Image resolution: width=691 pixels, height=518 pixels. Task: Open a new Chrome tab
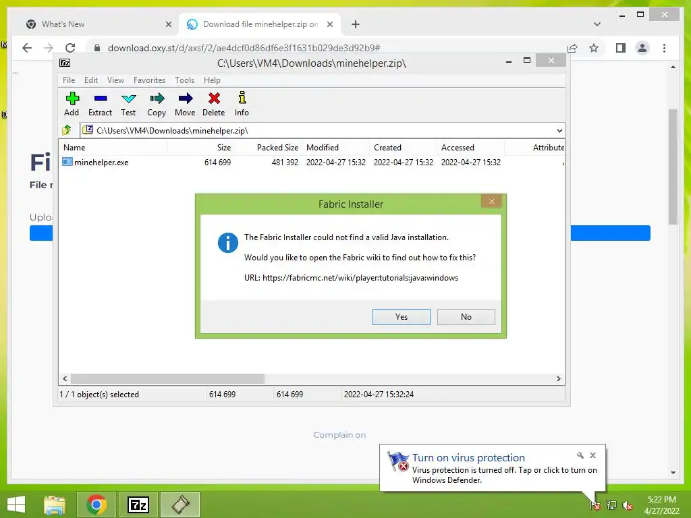[x=356, y=24]
